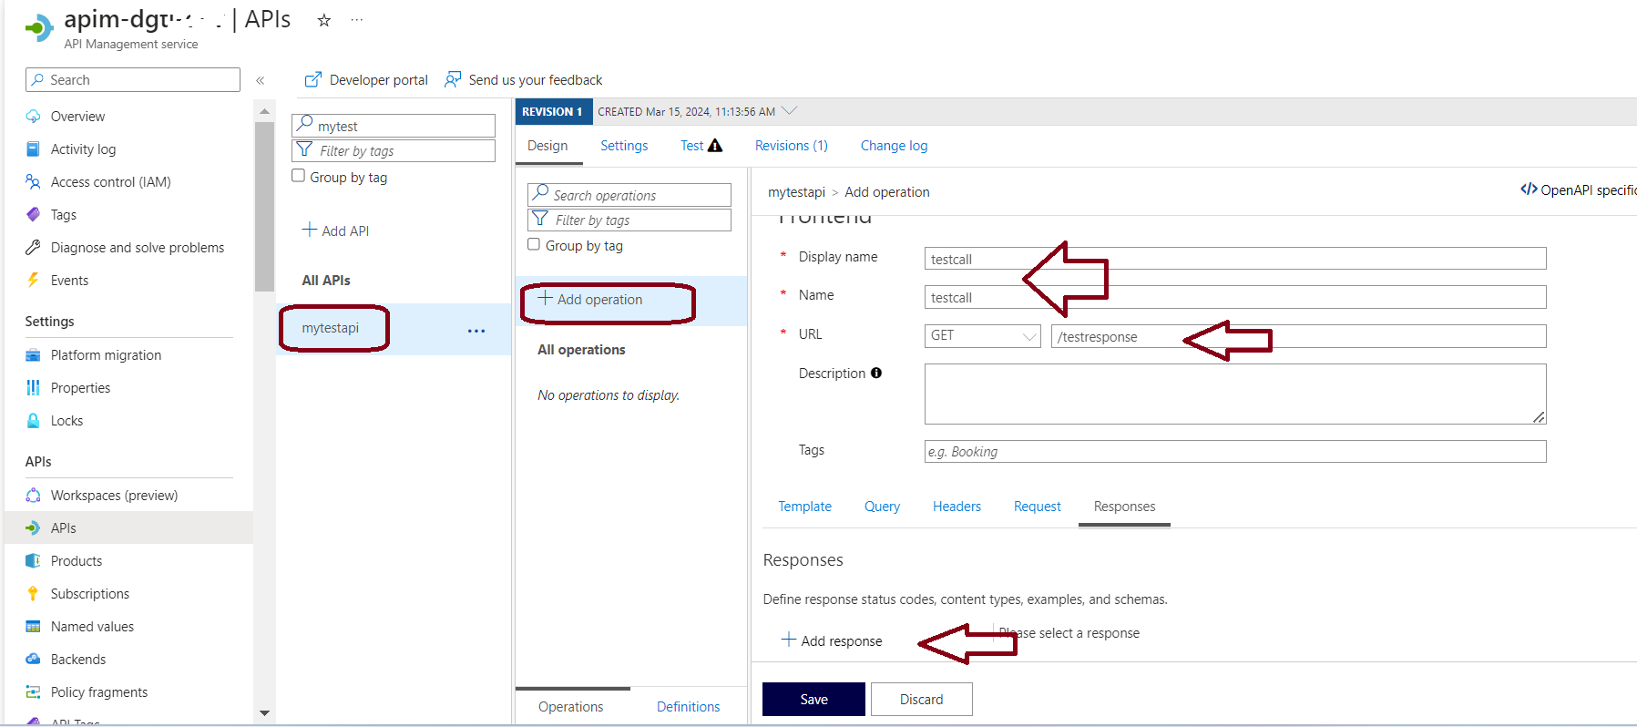The width and height of the screenshot is (1637, 727).
Task: Switch to the Query tab
Action: point(882,507)
